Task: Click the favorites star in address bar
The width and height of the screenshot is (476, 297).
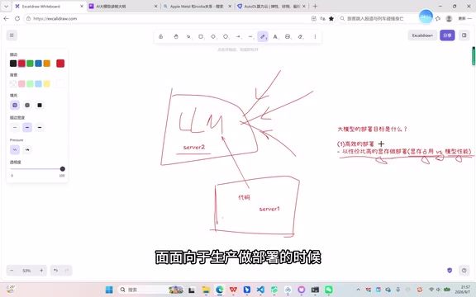Action: [331, 18]
